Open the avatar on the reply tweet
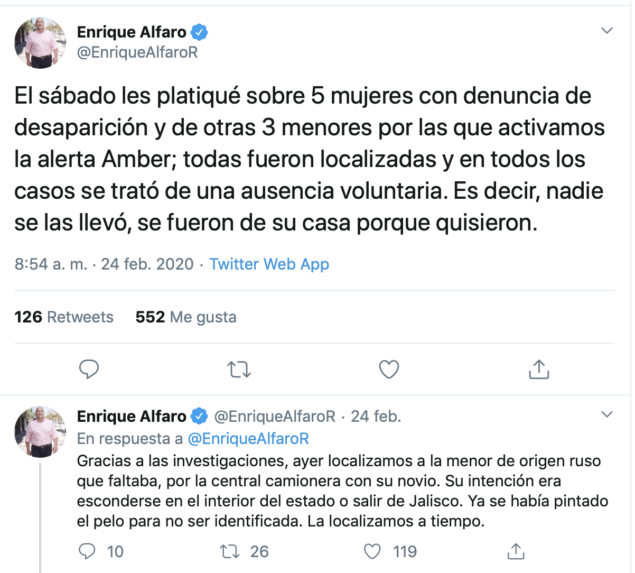This screenshot has height=573, width=635. click(x=40, y=431)
